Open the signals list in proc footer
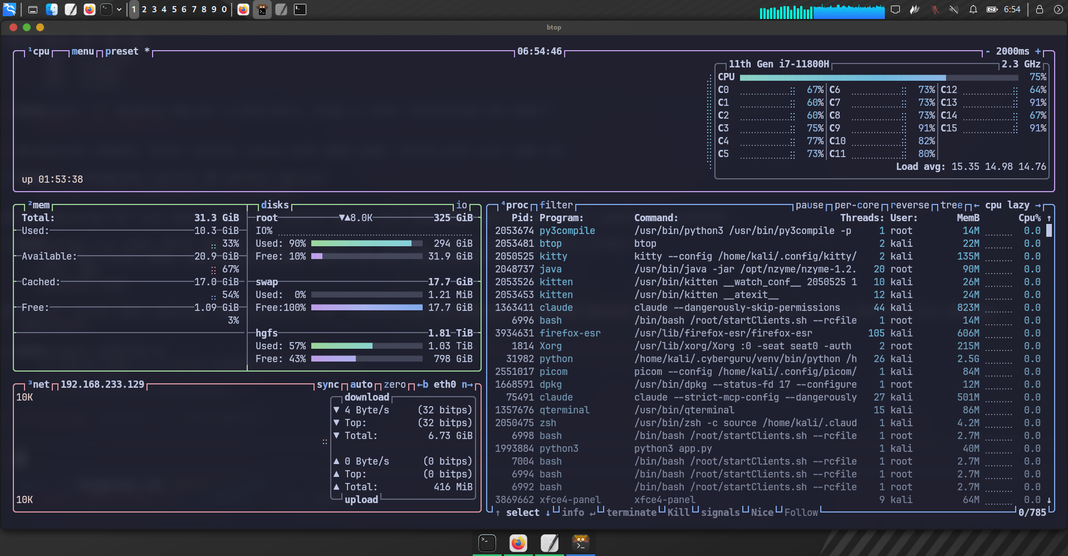The width and height of the screenshot is (1068, 556). (721, 513)
